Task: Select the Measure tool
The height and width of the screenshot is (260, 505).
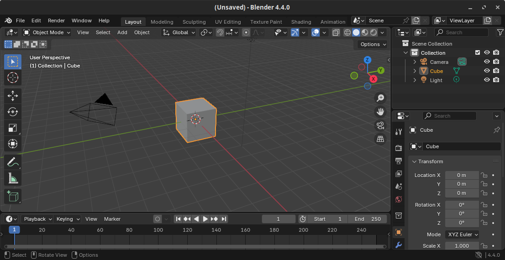Action: 13,177
